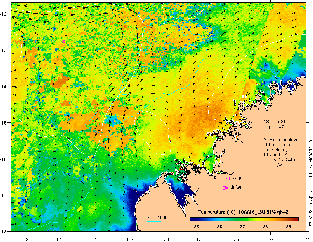
Task: Click the 124 longitude axis label
Action: pos(200,239)
